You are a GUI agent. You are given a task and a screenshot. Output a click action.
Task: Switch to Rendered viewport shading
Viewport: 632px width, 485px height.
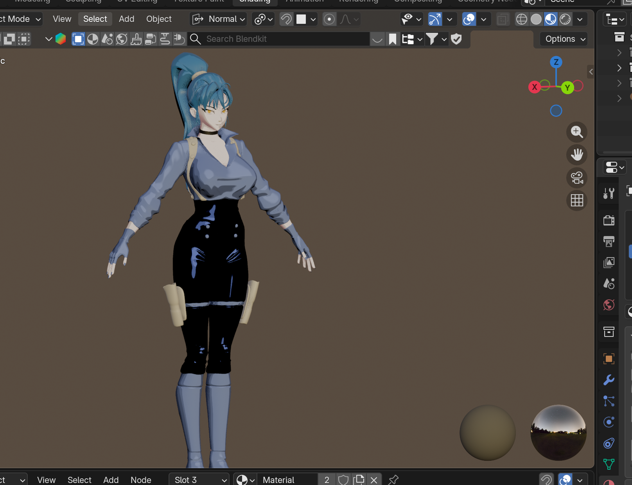(565, 19)
